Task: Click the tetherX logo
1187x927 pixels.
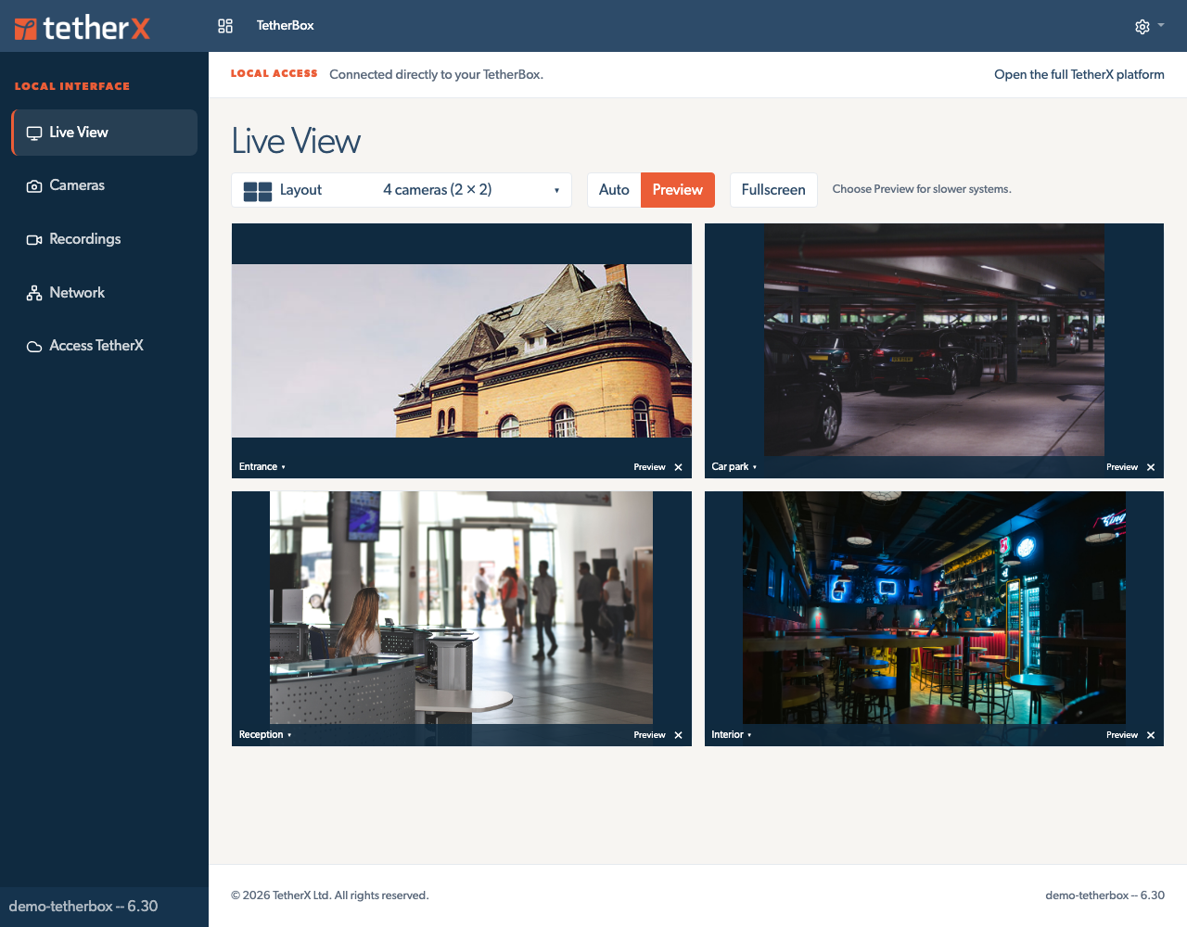Action: click(82, 28)
